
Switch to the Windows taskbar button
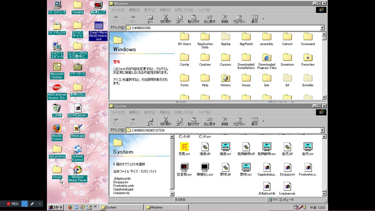pos(167,207)
